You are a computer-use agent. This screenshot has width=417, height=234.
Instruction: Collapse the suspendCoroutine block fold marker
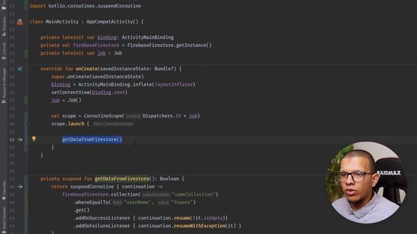tap(27, 187)
